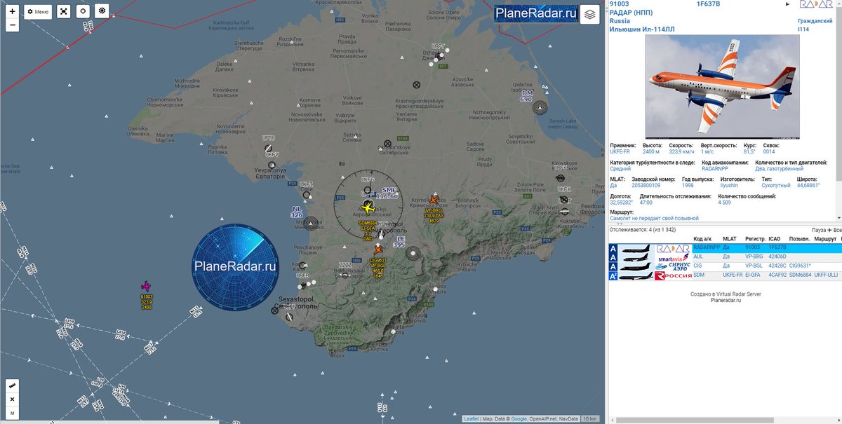The height and width of the screenshot is (424, 842).
Task: Select the magenta aircraft 91003 over the sea
Action: 146,286
